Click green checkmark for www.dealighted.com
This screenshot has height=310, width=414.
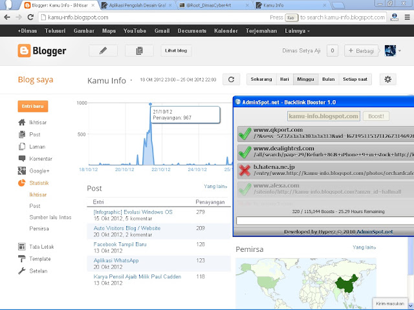[245, 152]
